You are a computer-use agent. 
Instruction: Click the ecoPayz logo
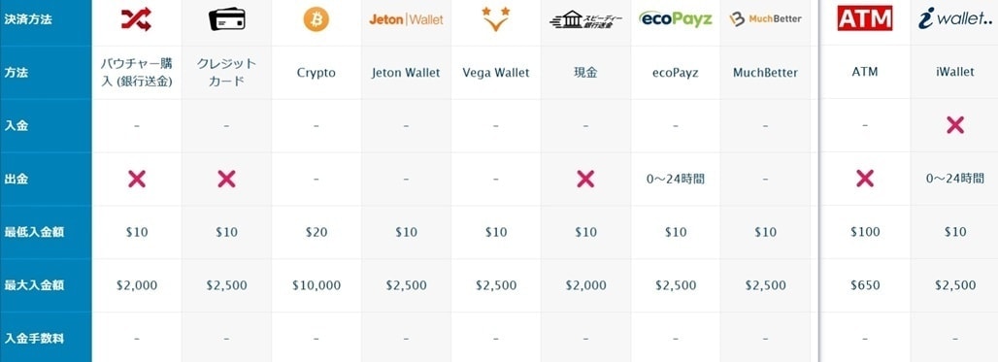(676, 18)
